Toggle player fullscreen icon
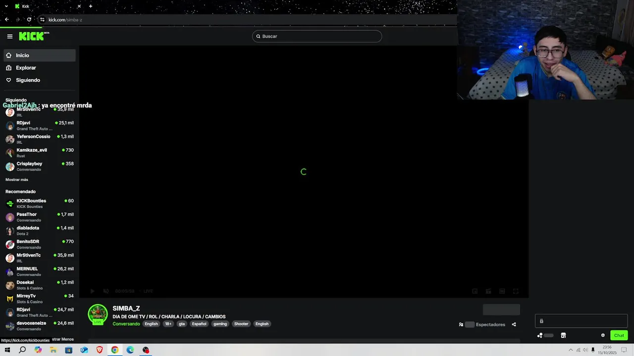The image size is (634, 356). 516,291
